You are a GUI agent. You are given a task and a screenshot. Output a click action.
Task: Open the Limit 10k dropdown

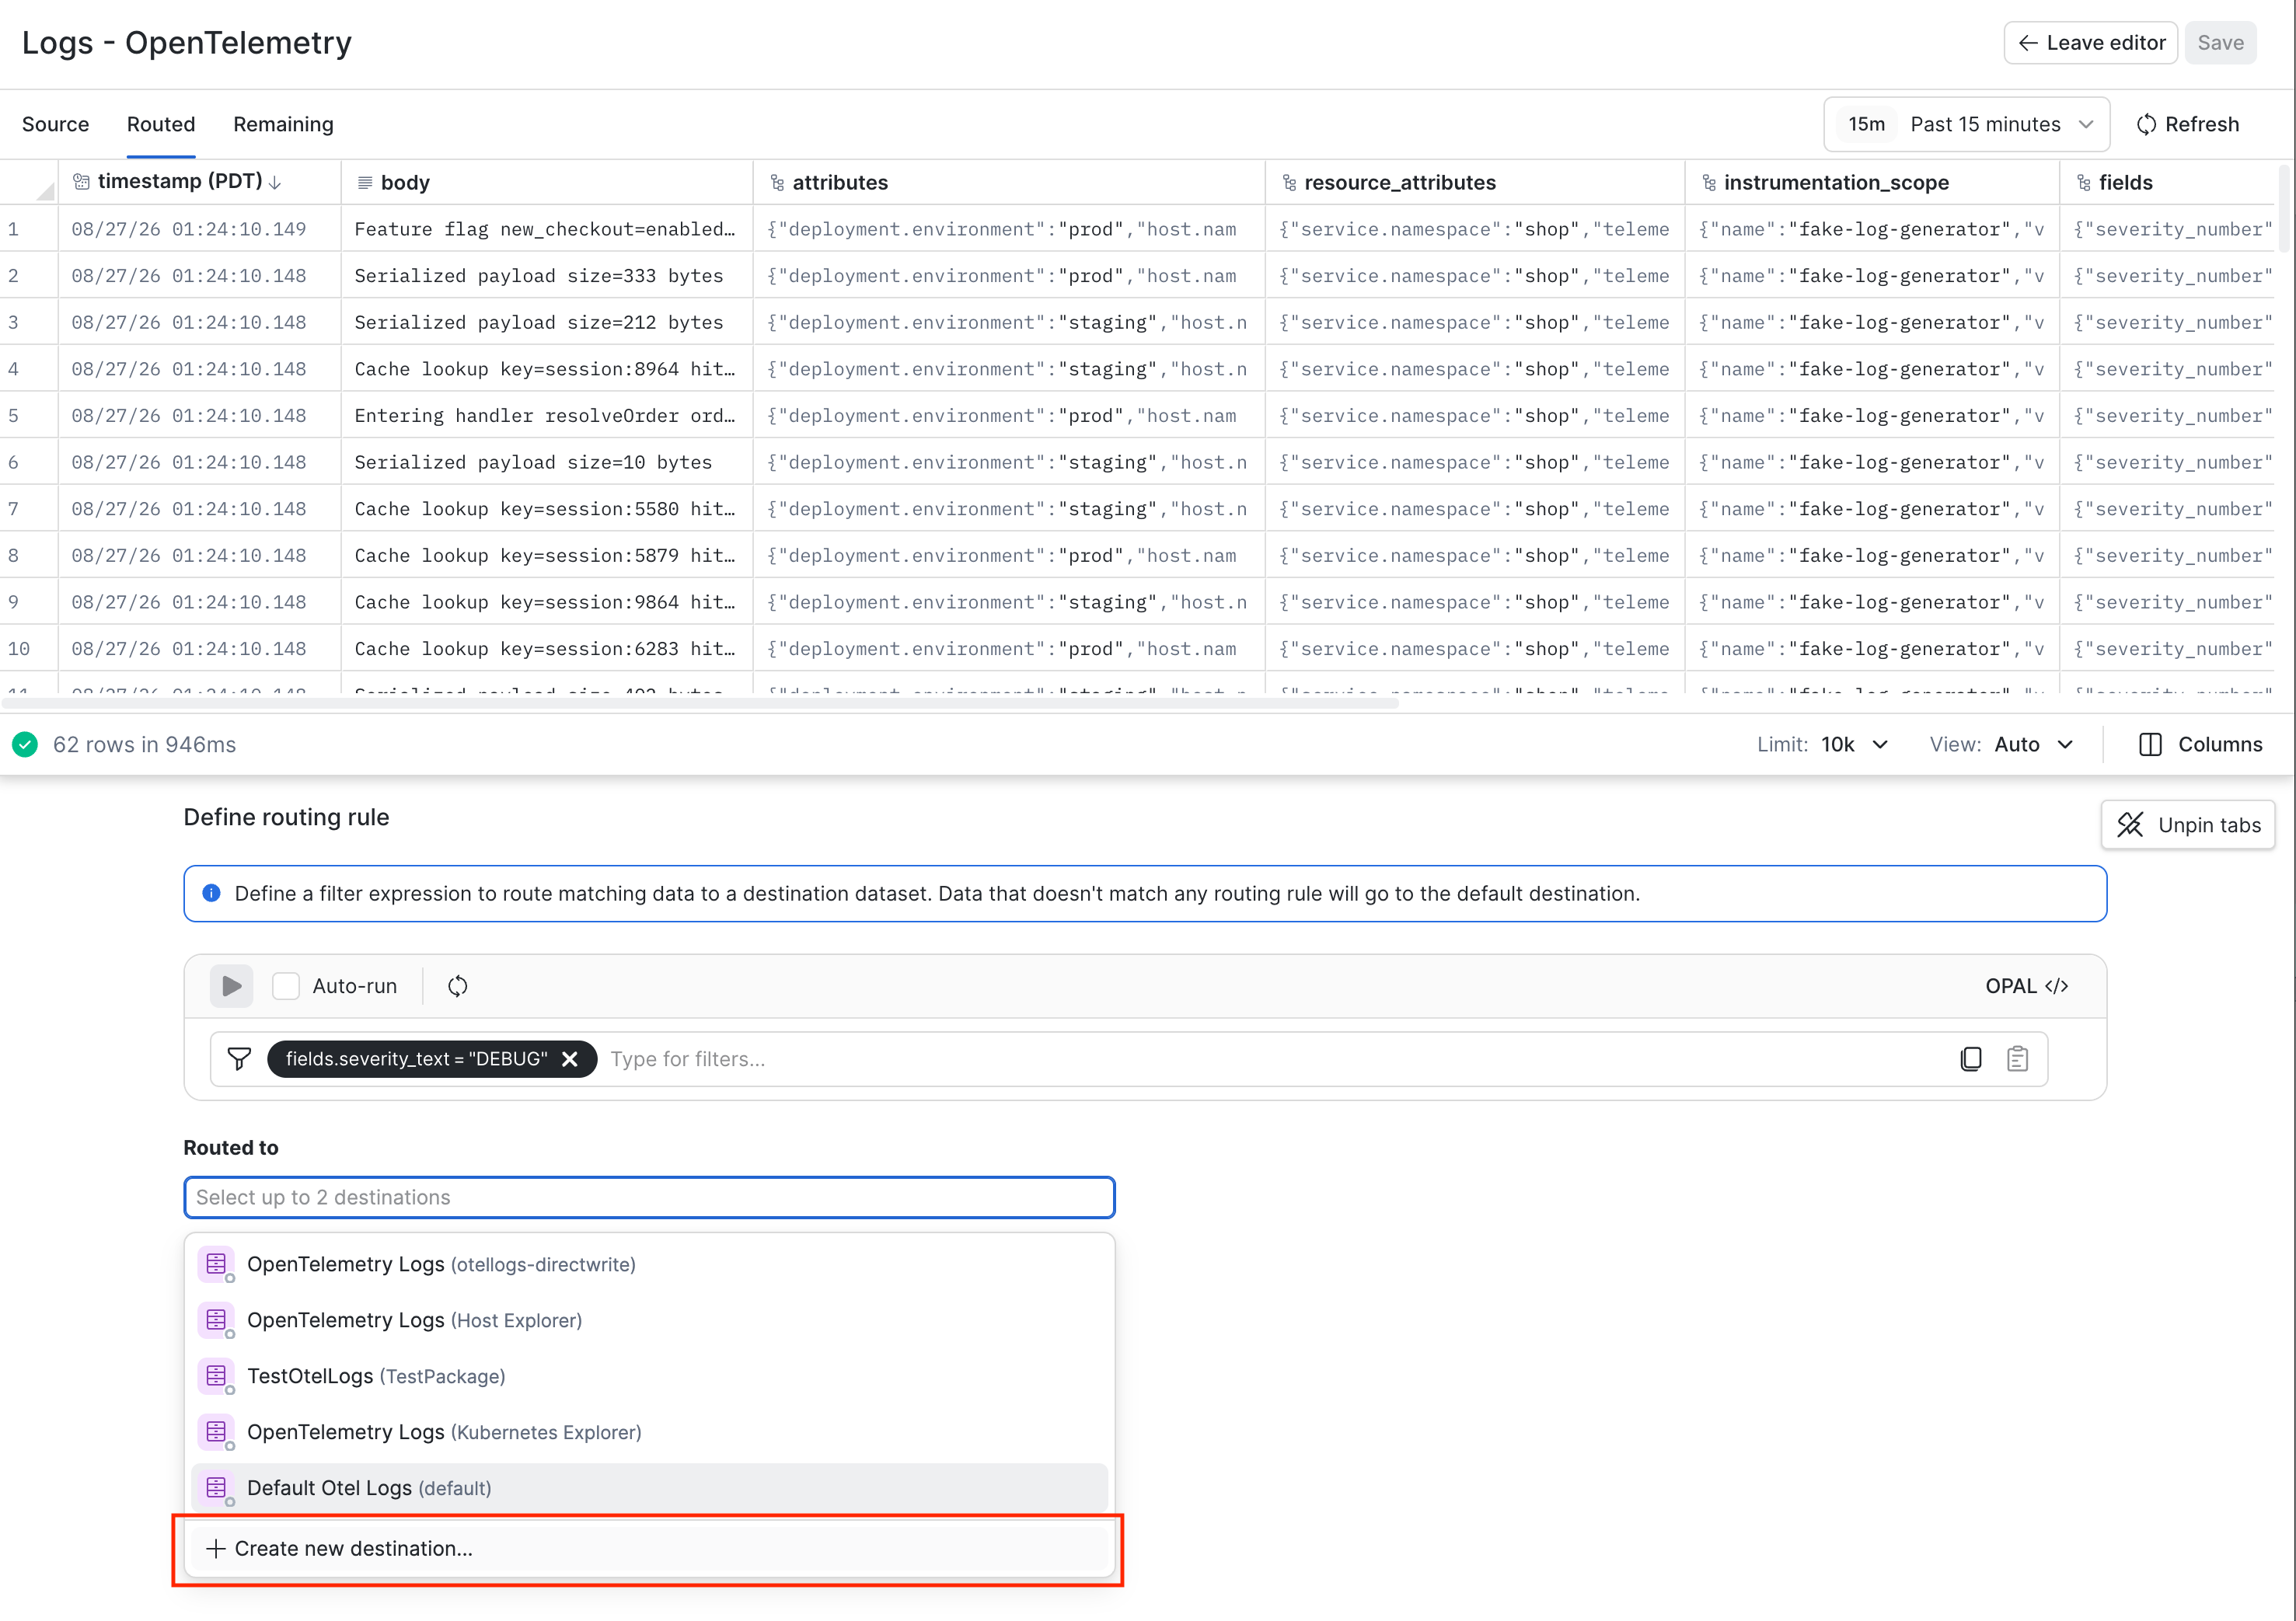(1822, 744)
